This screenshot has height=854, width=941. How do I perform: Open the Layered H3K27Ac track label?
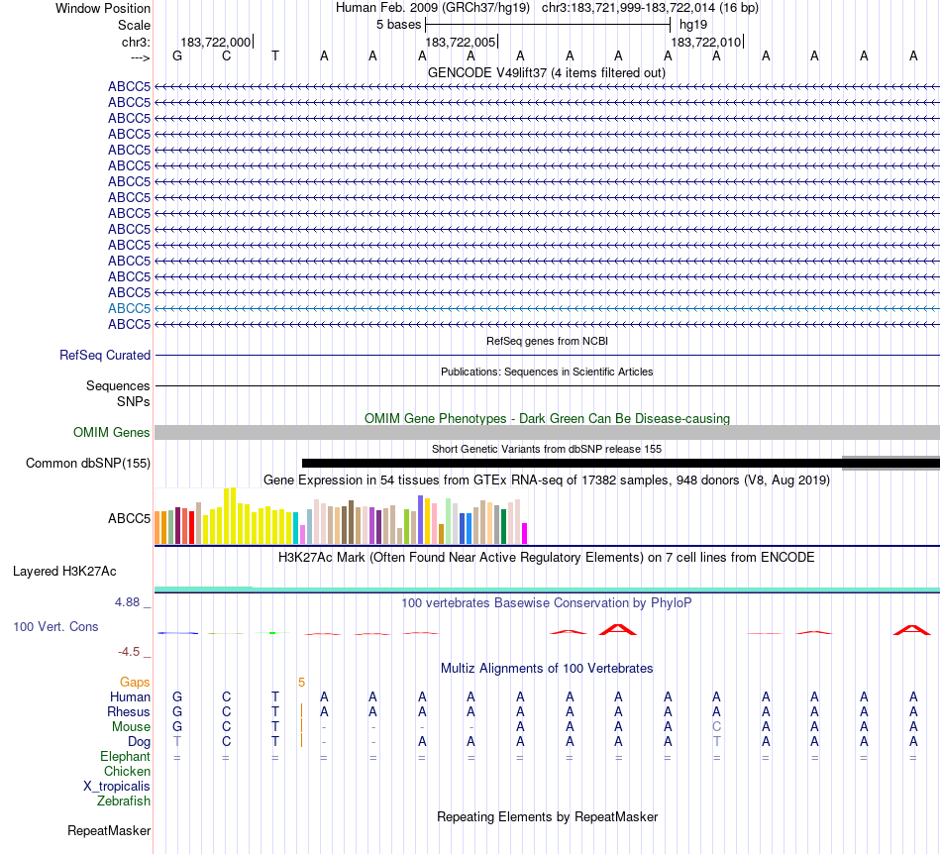(64, 572)
